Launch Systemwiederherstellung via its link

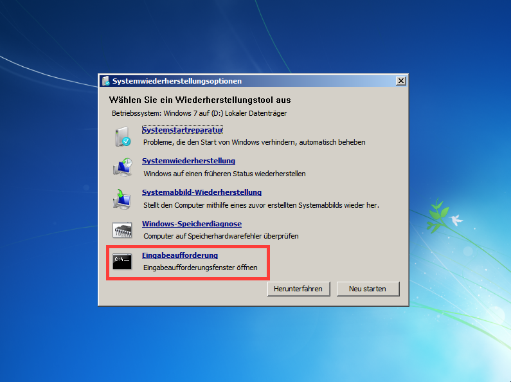pyautogui.click(x=188, y=161)
